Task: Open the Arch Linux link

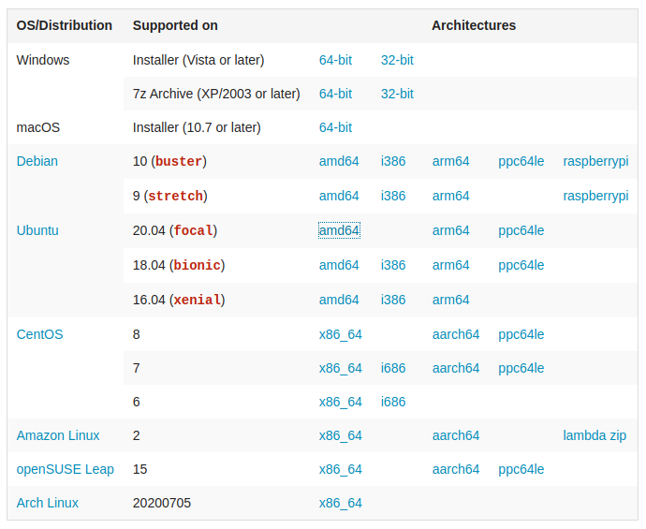Action: [x=48, y=503]
